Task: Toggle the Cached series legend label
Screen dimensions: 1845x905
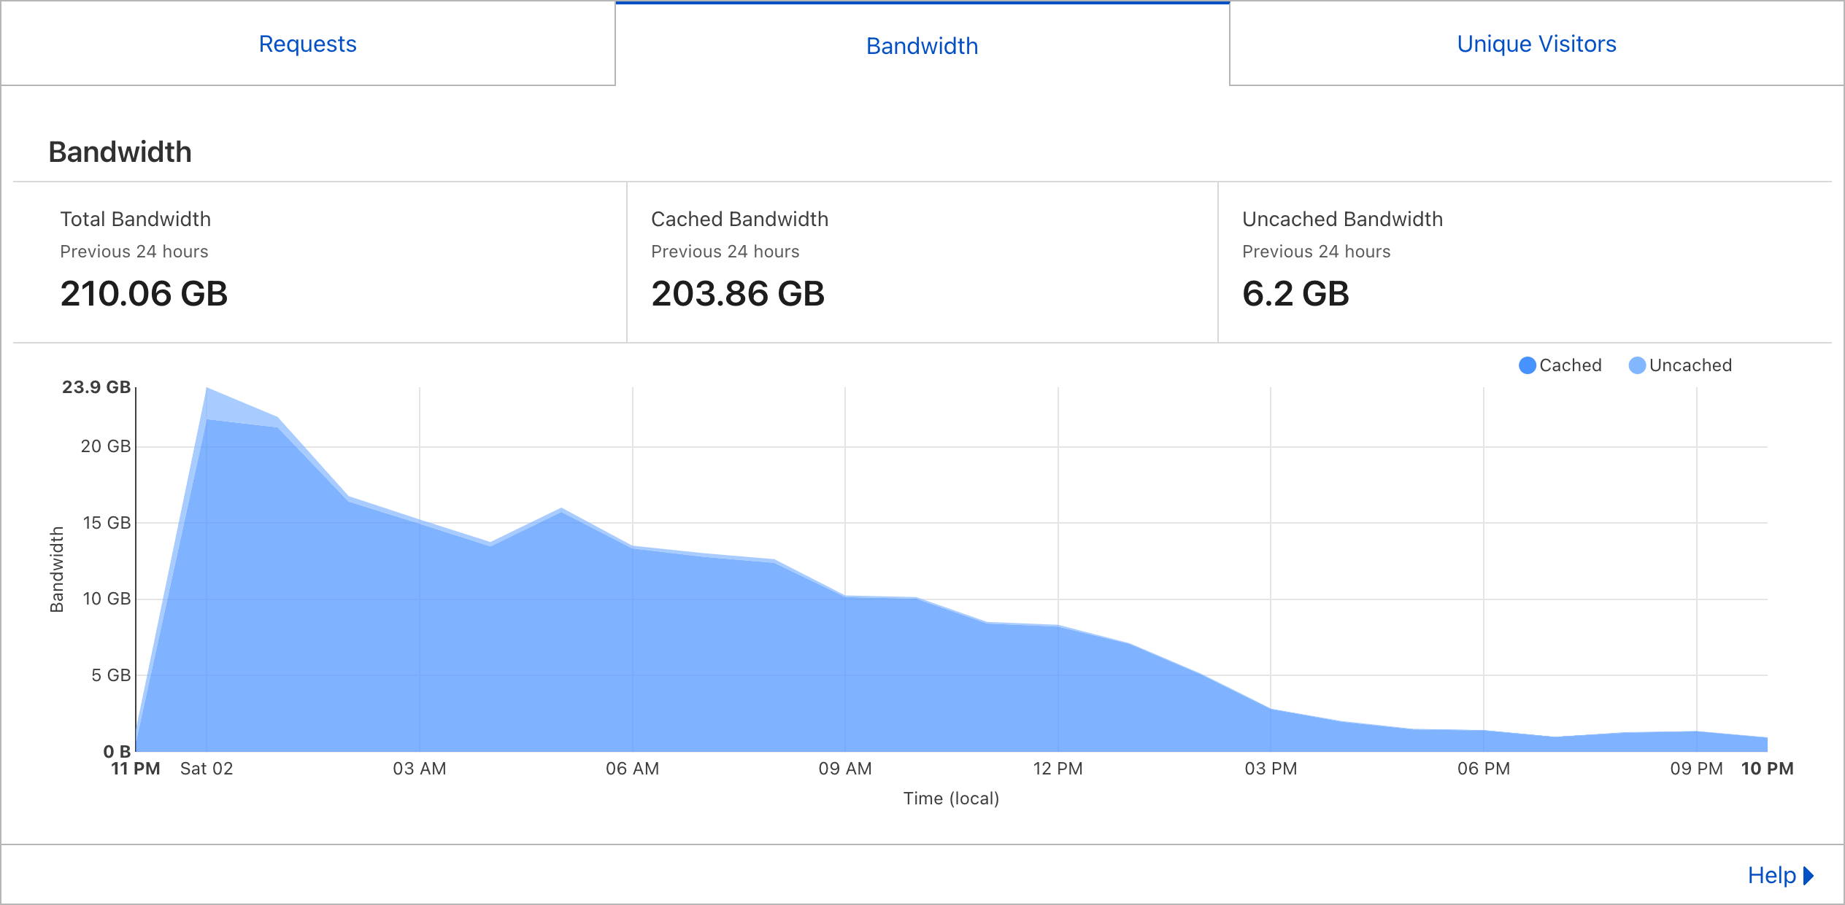Action: 1571,365
